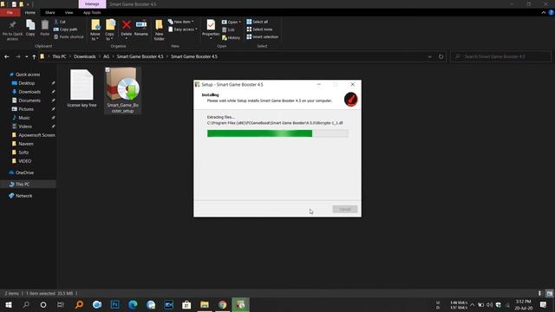Click AG in address breadcrumb
The width and height of the screenshot is (555, 312).
[106, 56]
